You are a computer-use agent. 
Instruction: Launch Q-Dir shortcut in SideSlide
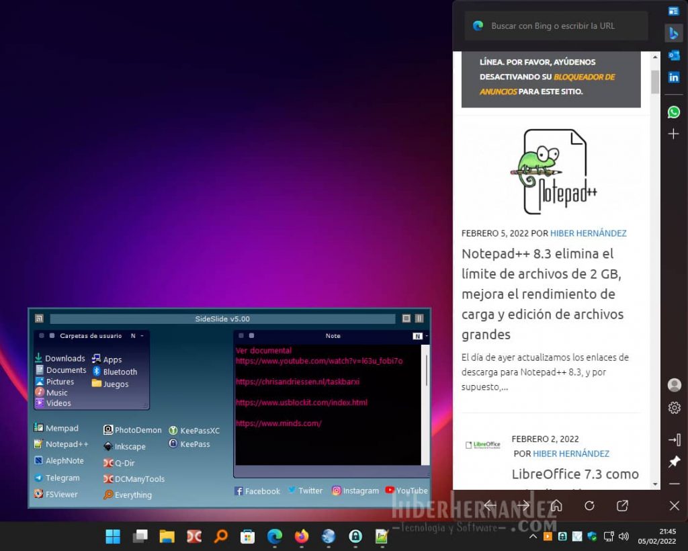[x=119, y=463]
